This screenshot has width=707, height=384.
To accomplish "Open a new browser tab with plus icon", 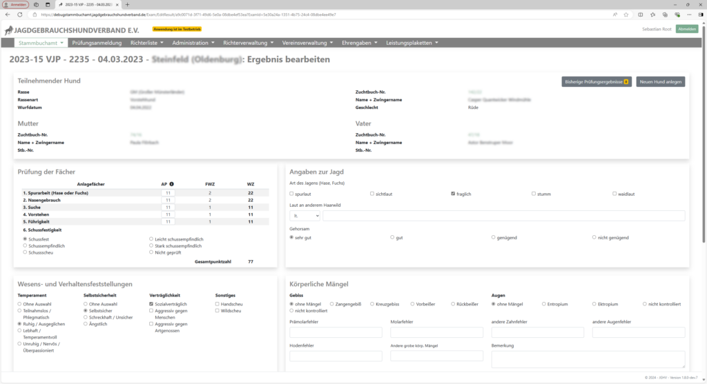I will pos(127,5).
